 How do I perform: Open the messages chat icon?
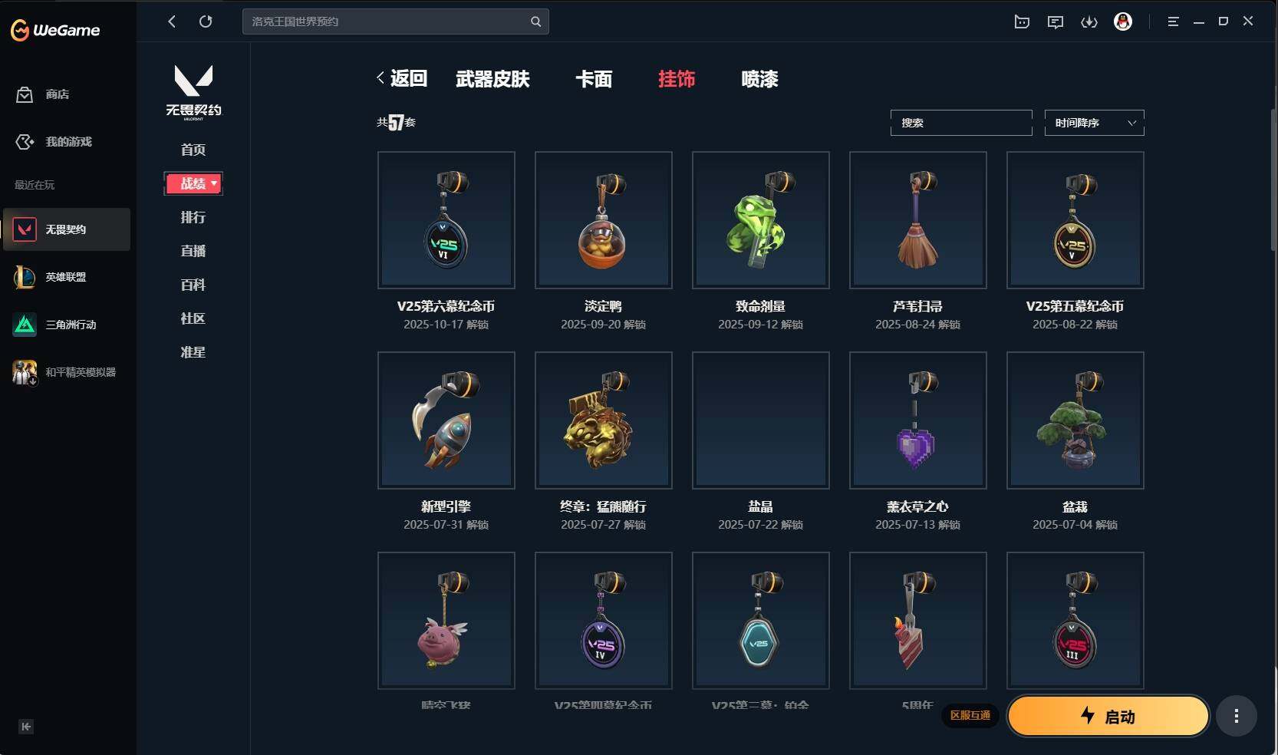(x=1056, y=21)
